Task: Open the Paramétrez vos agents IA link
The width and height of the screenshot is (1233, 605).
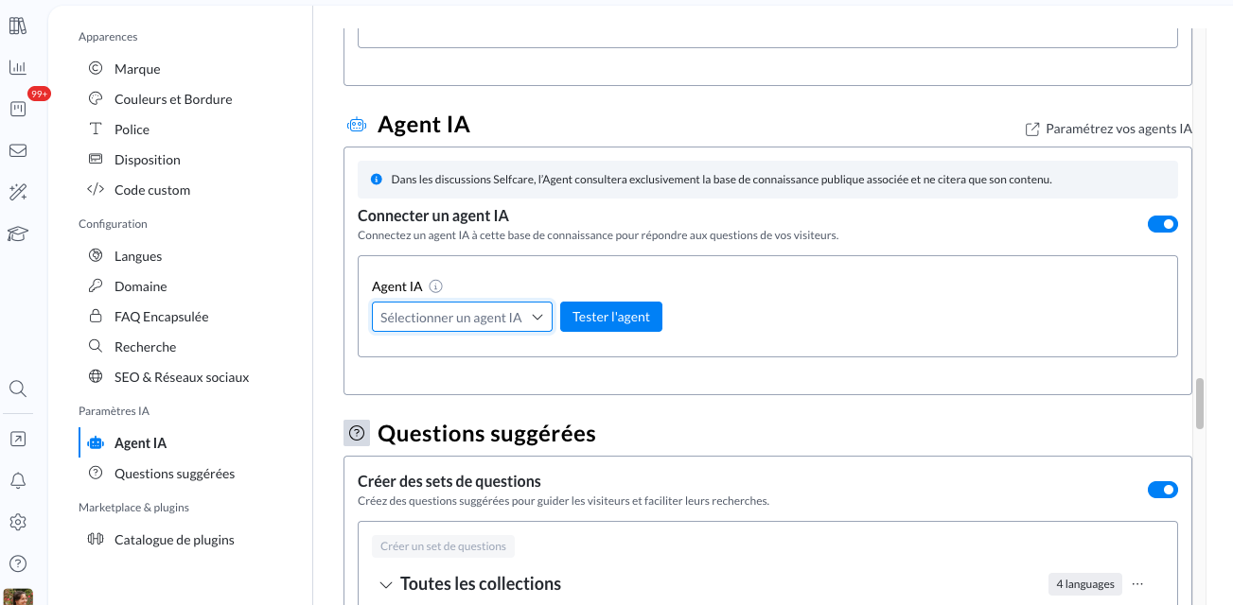Action: (1109, 129)
